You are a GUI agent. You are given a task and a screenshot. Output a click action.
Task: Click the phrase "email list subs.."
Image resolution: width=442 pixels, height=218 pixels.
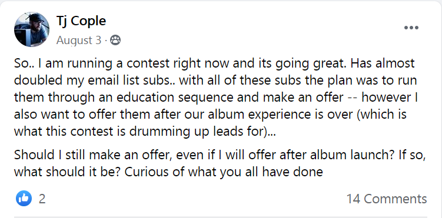(x=131, y=81)
